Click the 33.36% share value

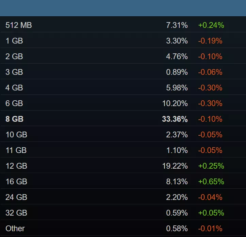coord(175,119)
